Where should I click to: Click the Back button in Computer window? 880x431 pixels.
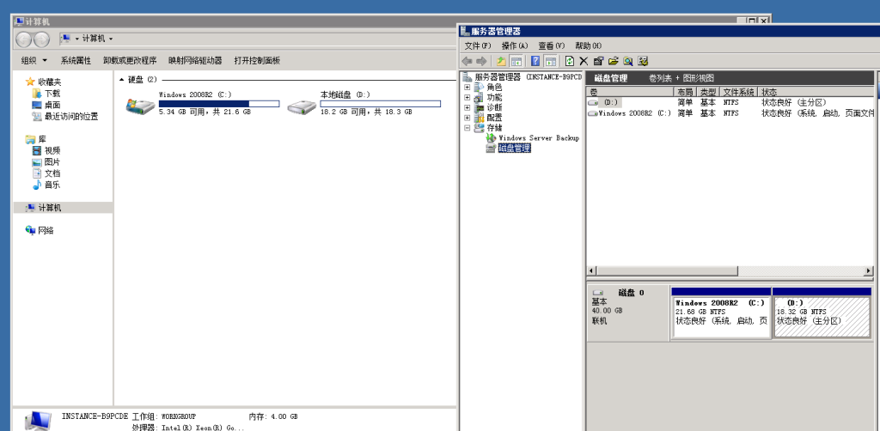[23, 39]
